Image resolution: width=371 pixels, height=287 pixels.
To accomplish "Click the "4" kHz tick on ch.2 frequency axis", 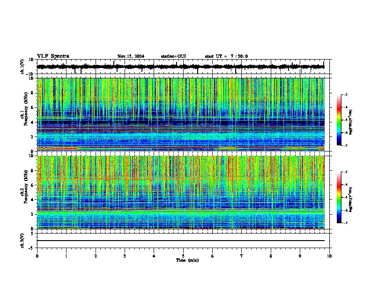I will (32, 200).
